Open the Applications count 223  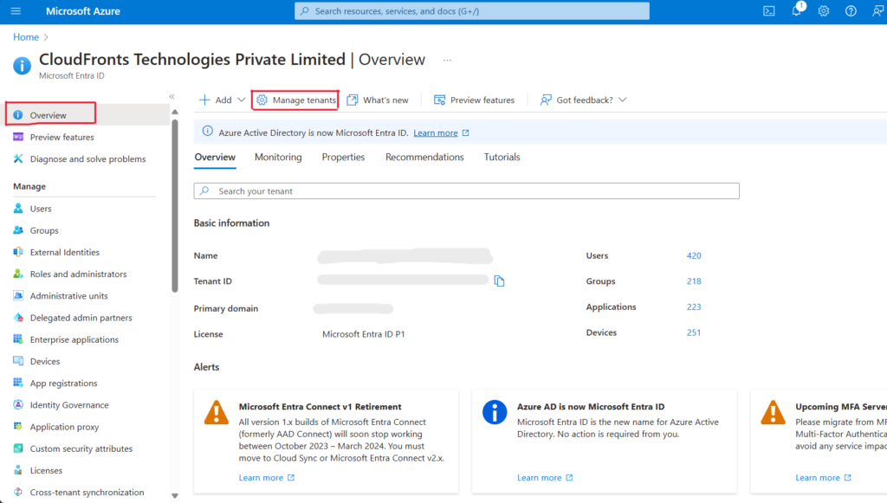pyautogui.click(x=694, y=306)
